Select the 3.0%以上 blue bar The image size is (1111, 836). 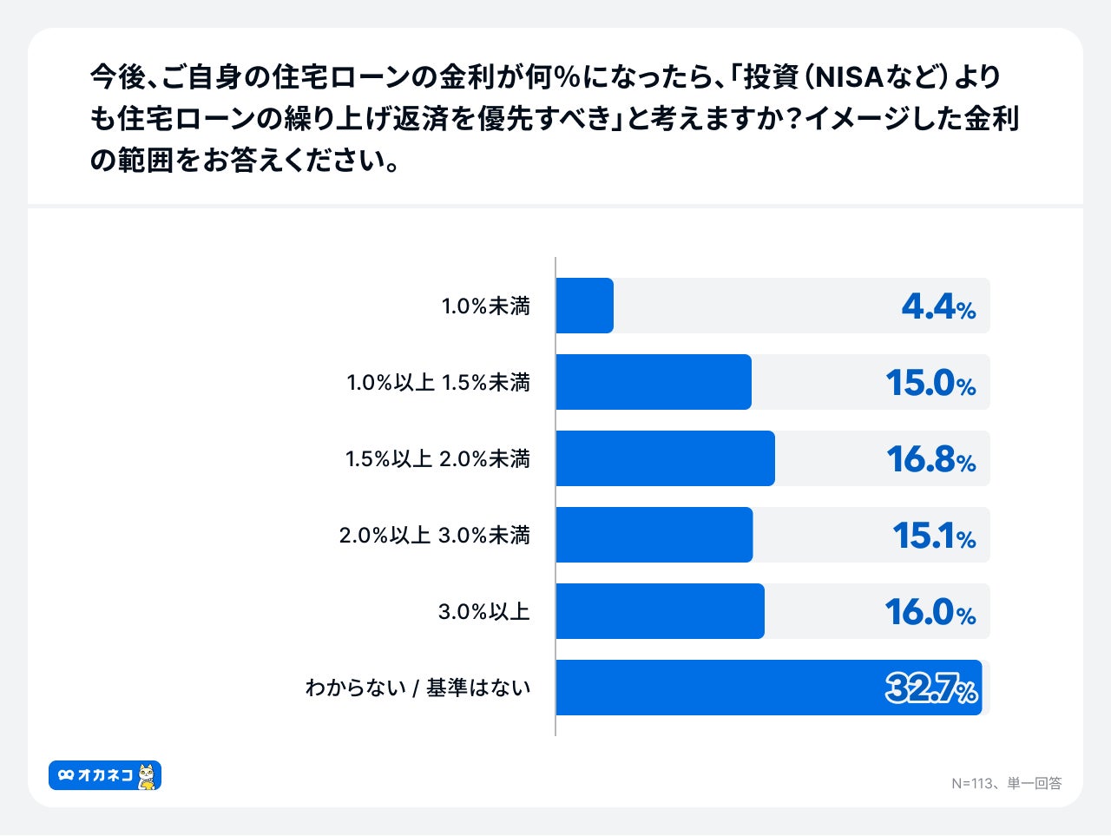point(660,611)
